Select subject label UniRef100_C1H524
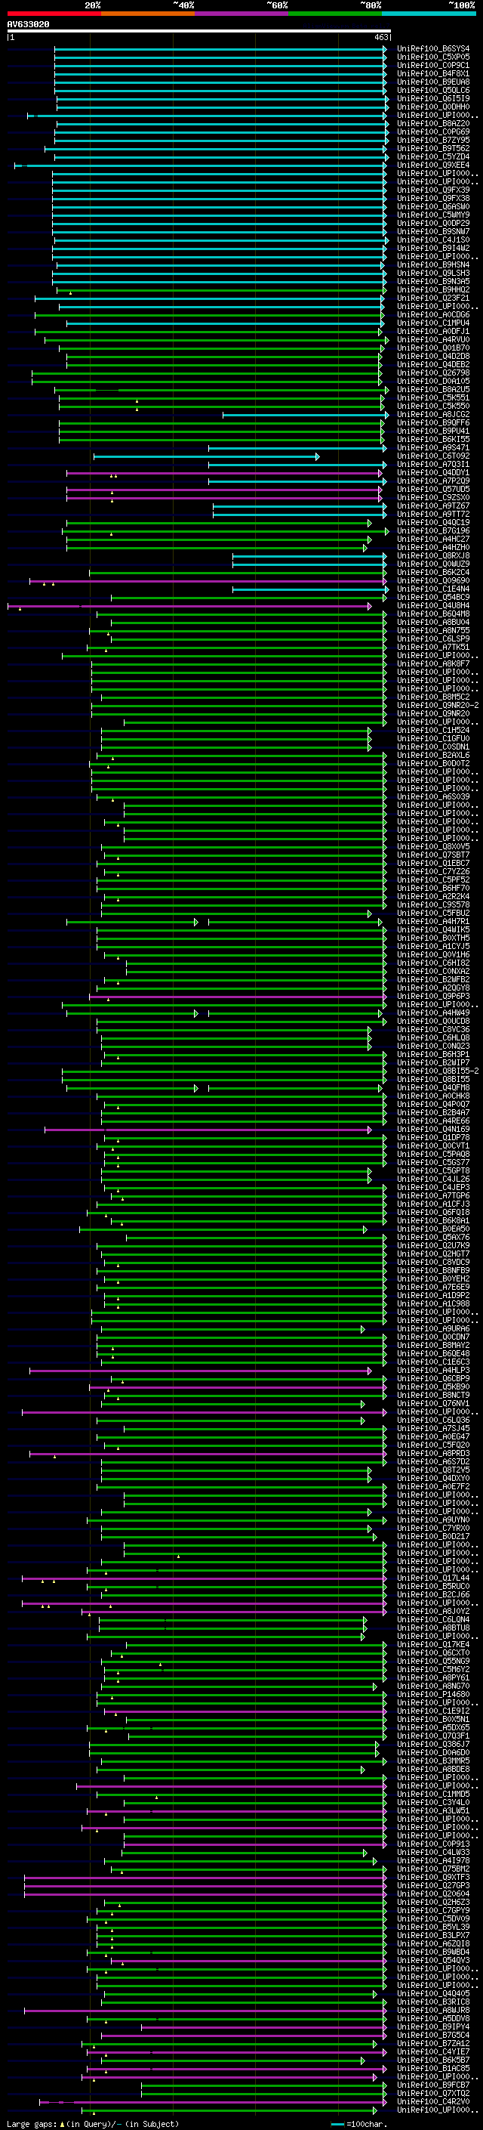This screenshot has height=2130, width=483. pos(432,730)
